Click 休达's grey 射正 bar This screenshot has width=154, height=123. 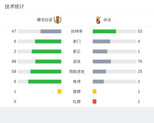tap(100, 51)
